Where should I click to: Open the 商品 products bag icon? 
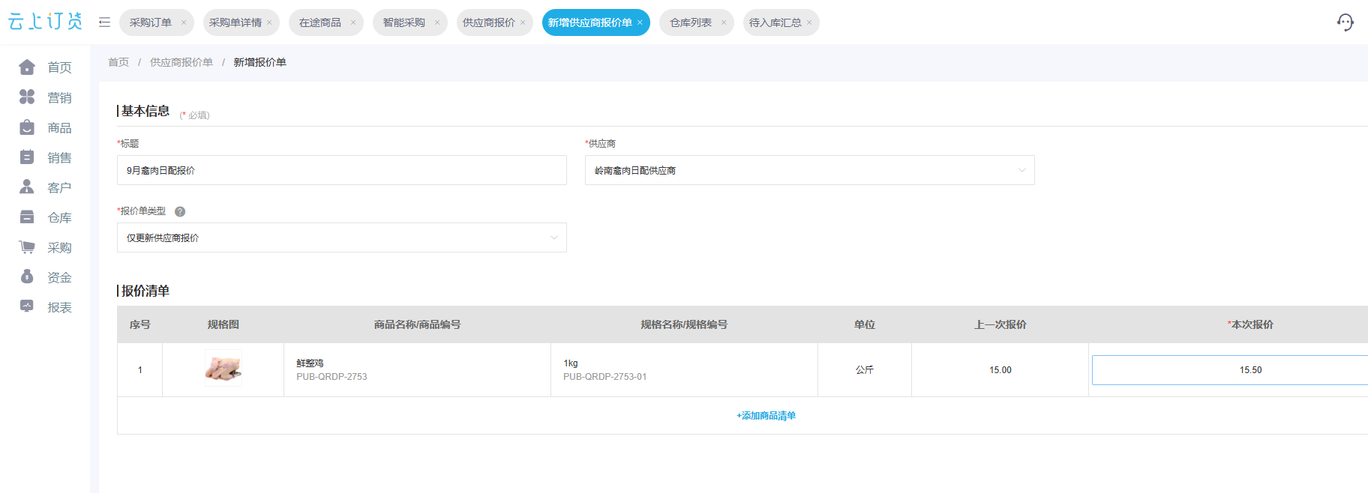pos(27,127)
